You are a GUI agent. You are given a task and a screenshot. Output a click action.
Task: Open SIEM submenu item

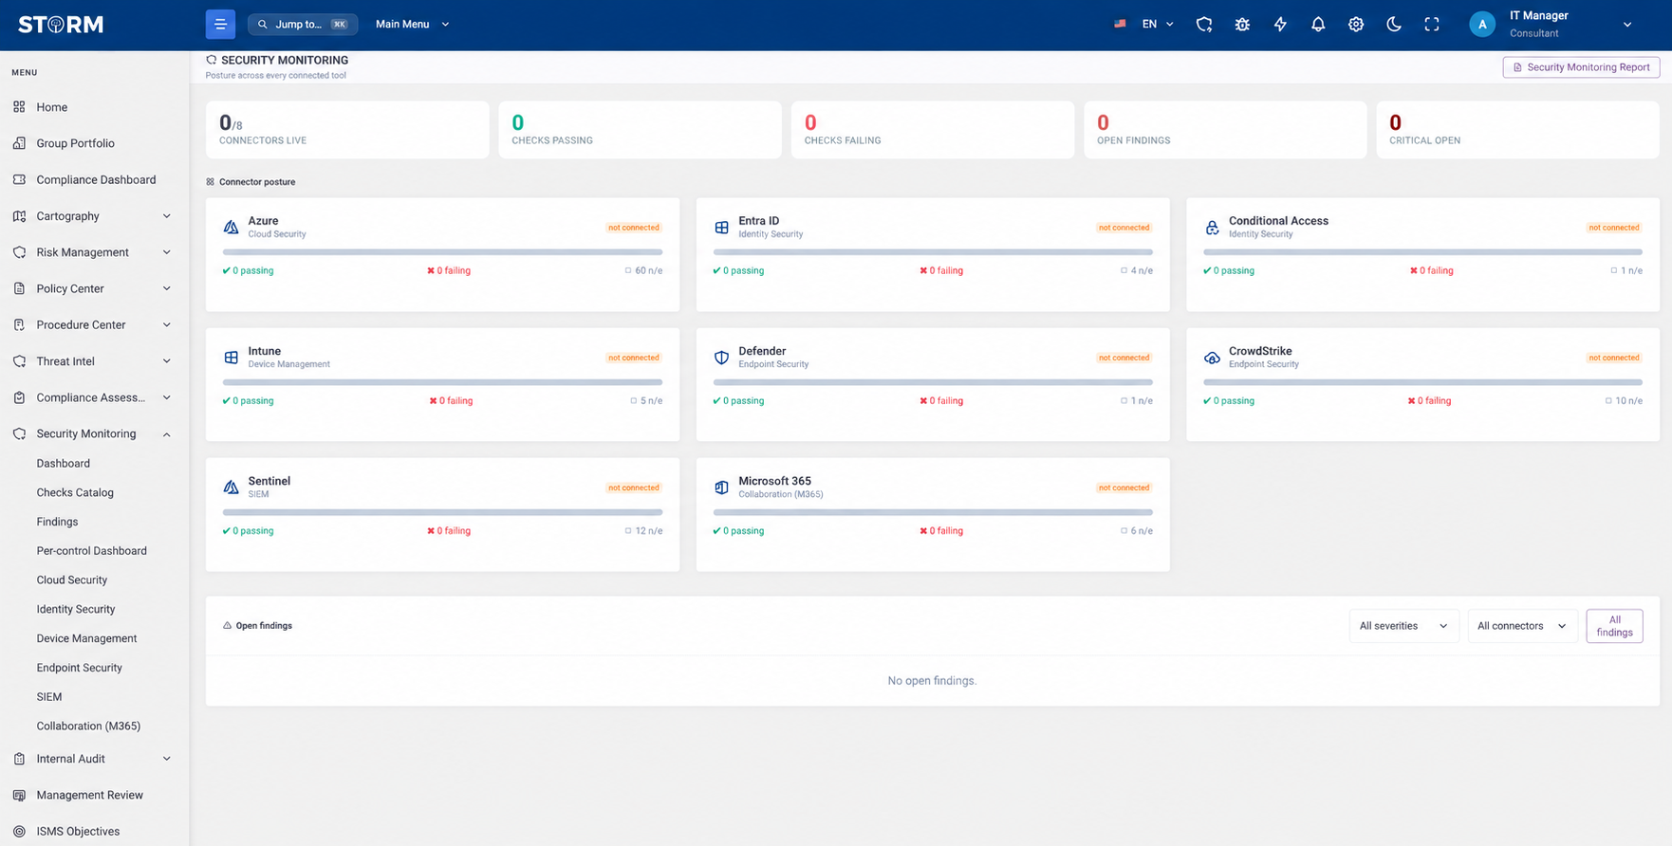49,697
